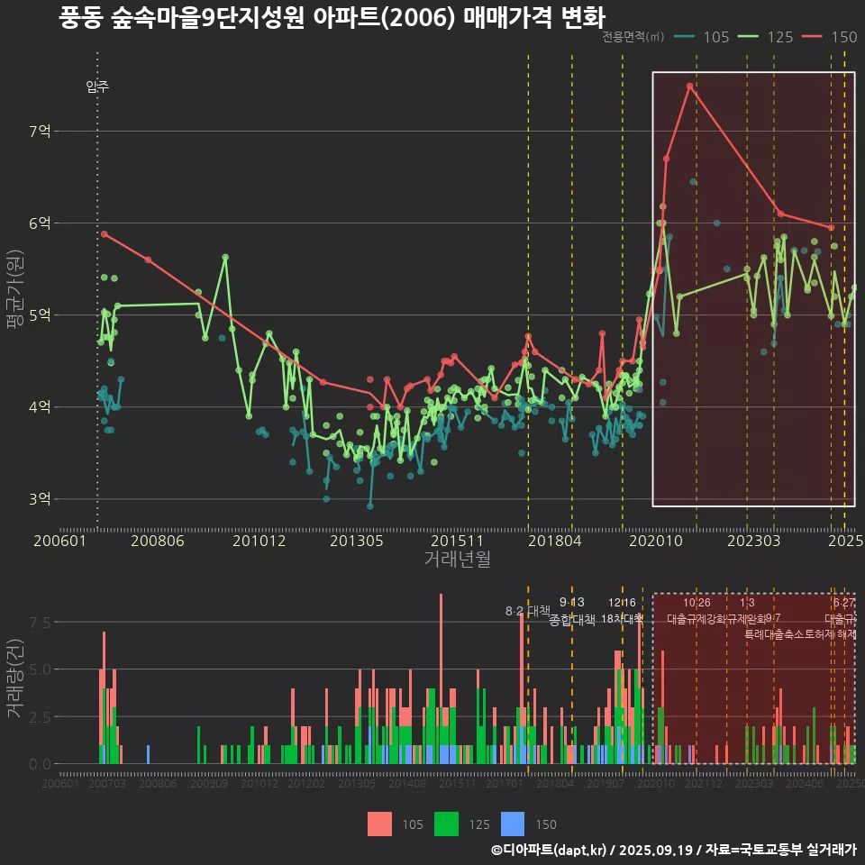Click the 7억 y-axis label

39,132
